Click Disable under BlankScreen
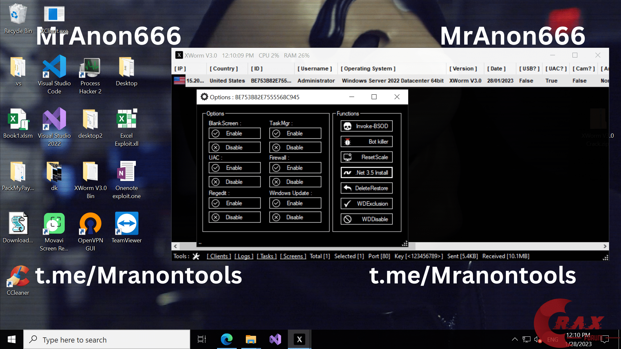The height and width of the screenshot is (349, 621). click(234, 147)
